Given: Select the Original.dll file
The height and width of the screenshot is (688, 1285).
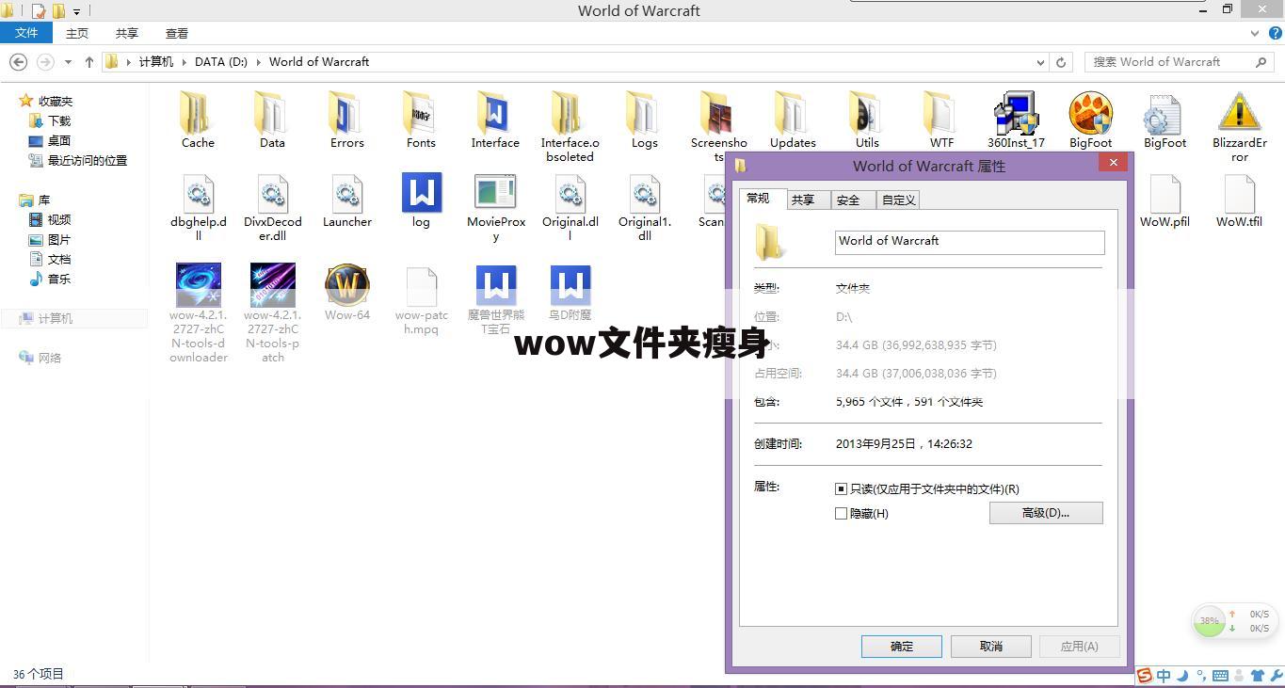Looking at the screenshot, I should pos(570,206).
